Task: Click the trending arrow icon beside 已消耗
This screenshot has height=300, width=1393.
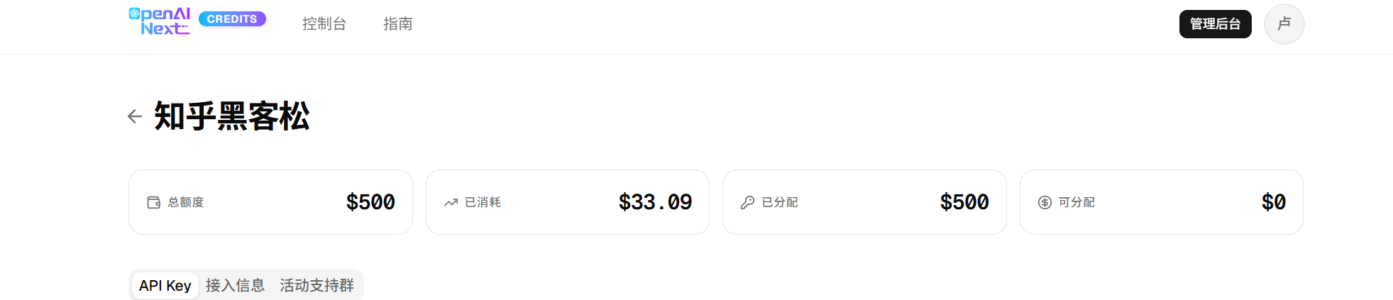Action: tap(451, 202)
